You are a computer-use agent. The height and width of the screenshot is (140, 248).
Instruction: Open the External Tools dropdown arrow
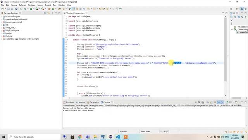click(46, 9)
